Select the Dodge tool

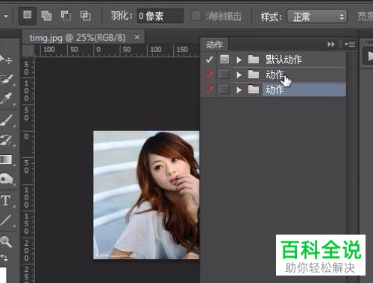click(x=7, y=178)
